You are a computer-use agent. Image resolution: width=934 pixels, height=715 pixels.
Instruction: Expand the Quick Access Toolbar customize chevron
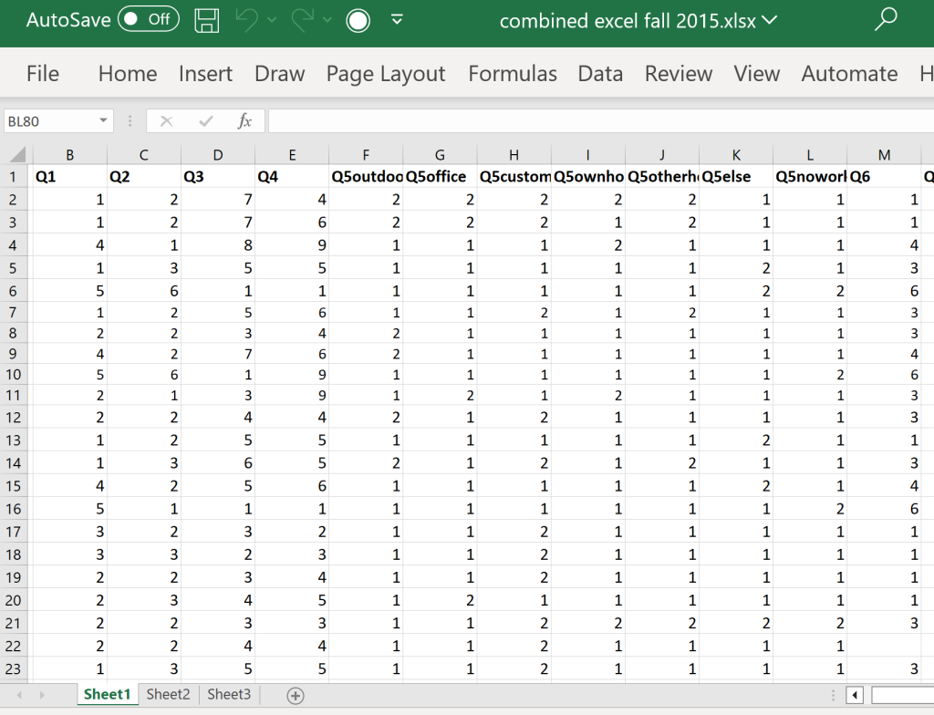pyautogui.click(x=397, y=20)
